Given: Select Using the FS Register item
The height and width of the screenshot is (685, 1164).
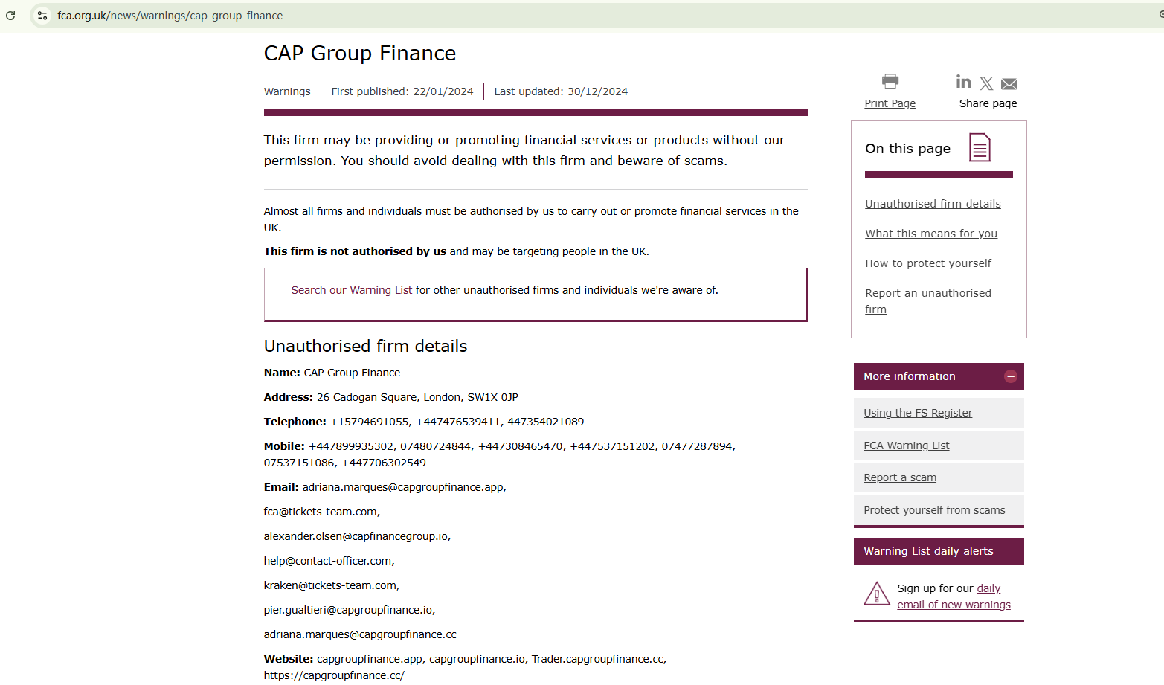Looking at the screenshot, I should tap(918, 413).
